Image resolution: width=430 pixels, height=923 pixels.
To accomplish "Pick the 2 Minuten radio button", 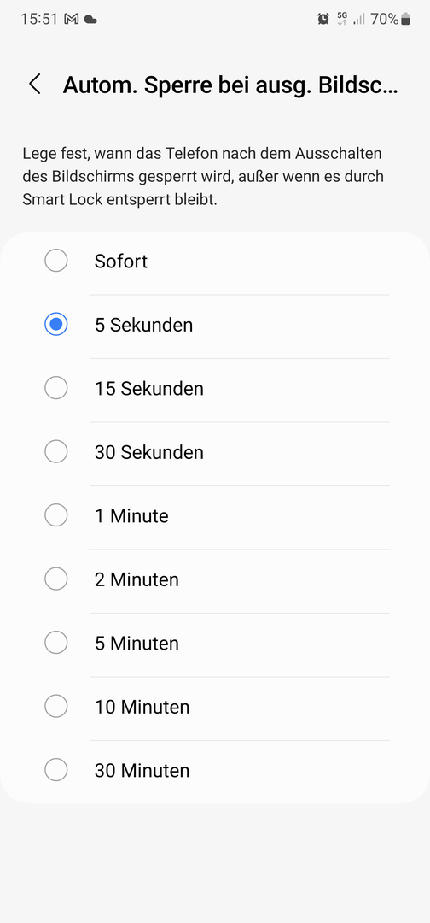I will pos(55,579).
